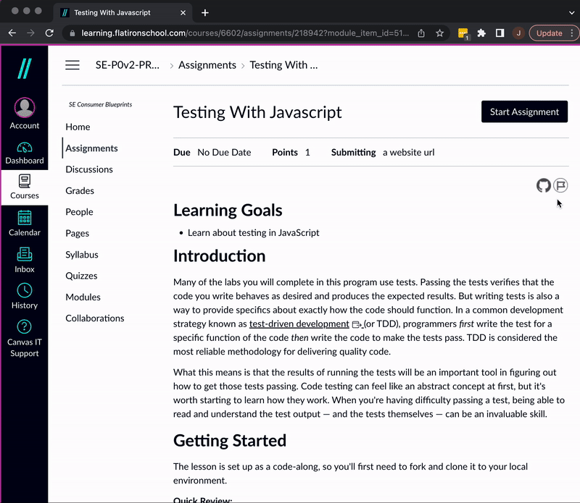Open the Chrome three-dot menu
This screenshot has height=503, width=580.
(x=572, y=33)
